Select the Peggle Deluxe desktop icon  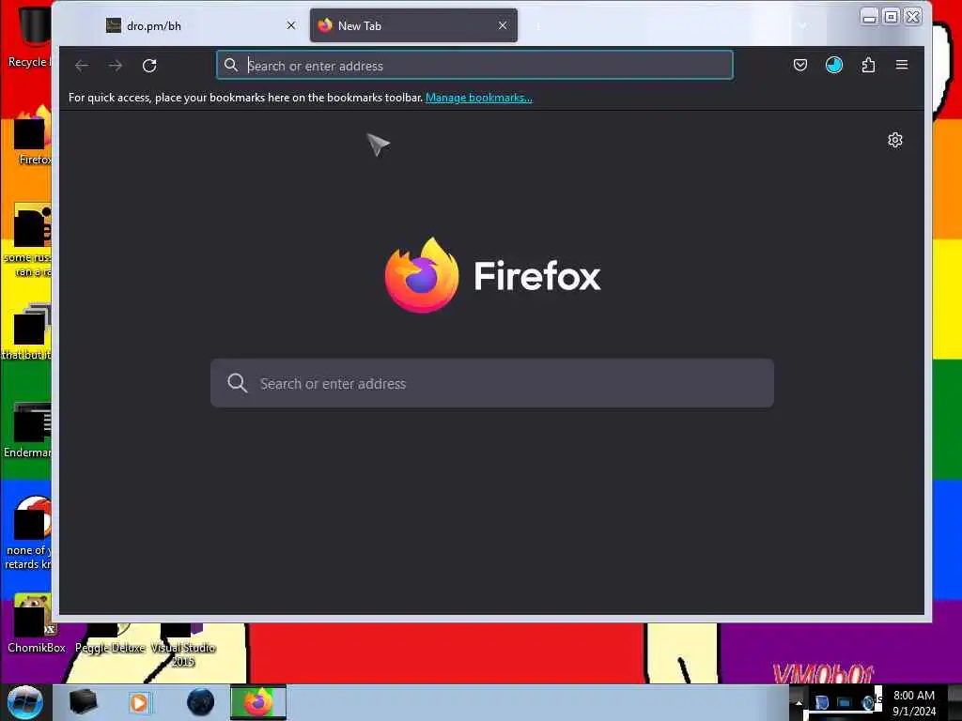[110, 637]
